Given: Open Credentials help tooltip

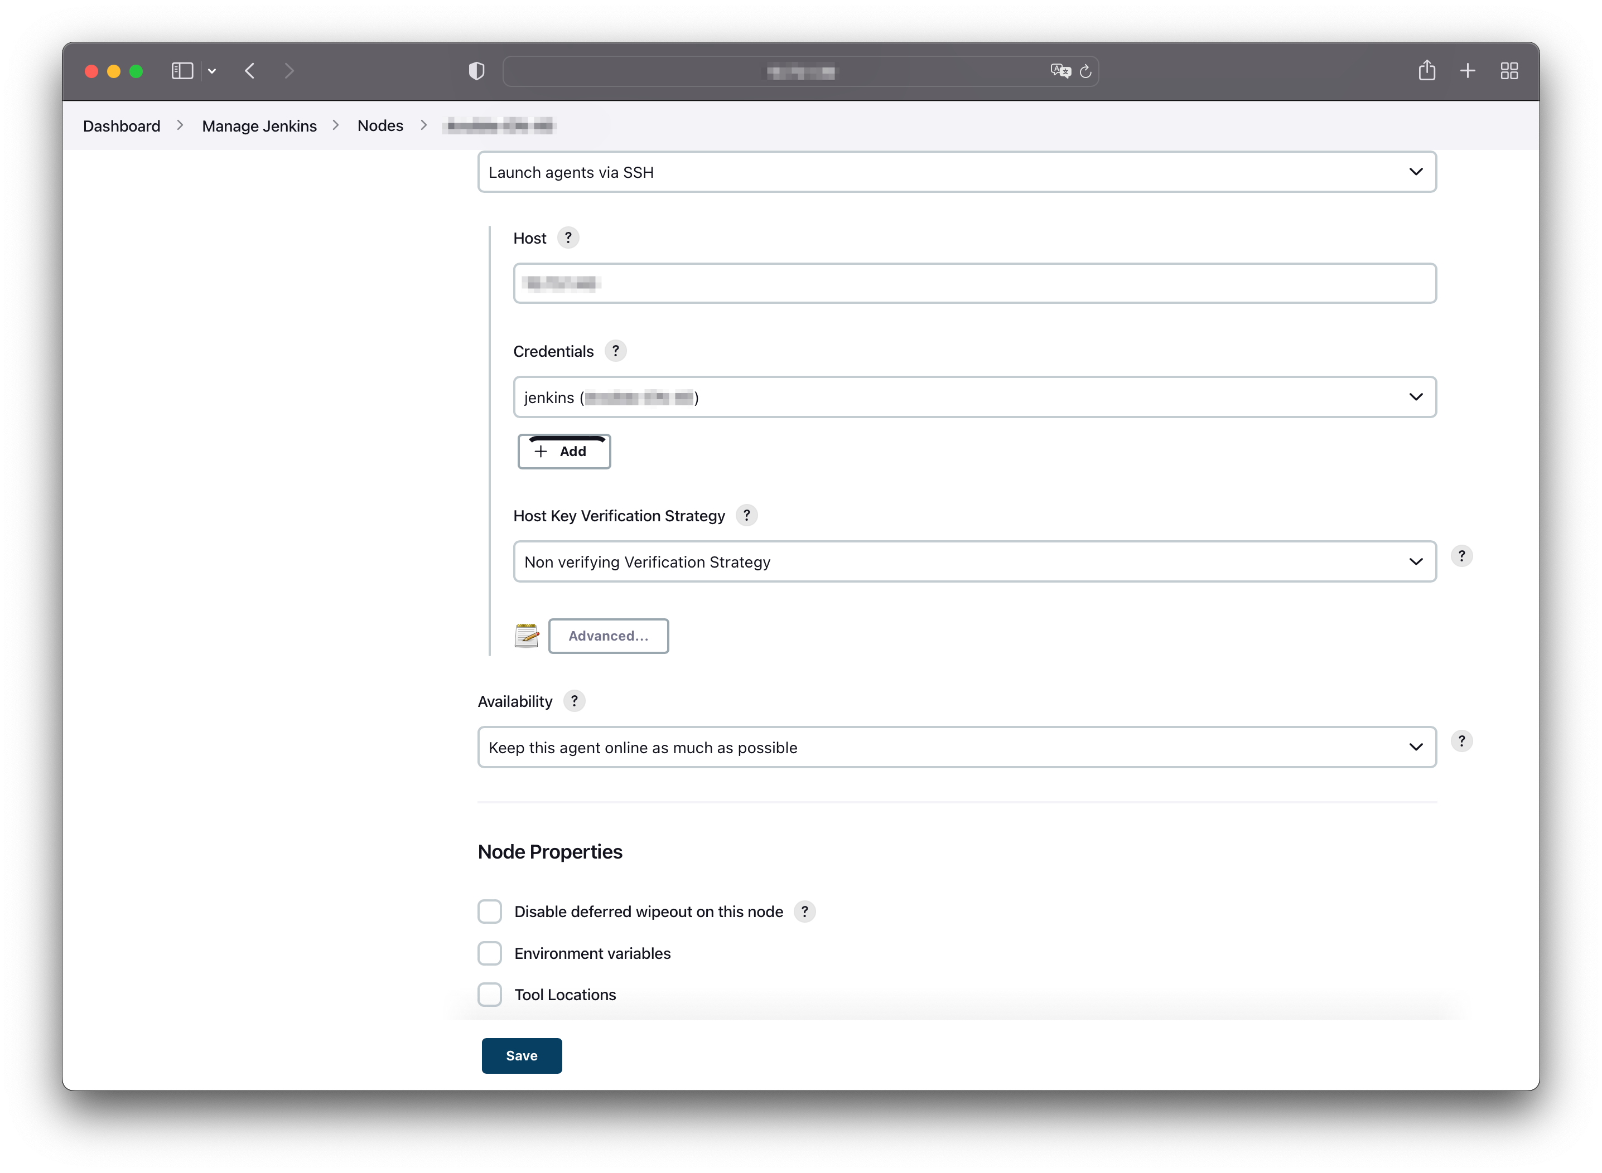Looking at the screenshot, I should [615, 351].
